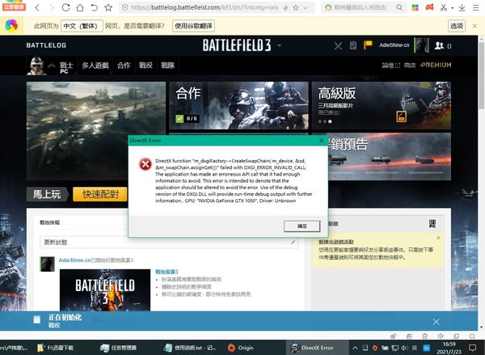The height and width of the screenshot is (355, 485).
Task: Show hidden system tray icons
Action: (355, 348)
